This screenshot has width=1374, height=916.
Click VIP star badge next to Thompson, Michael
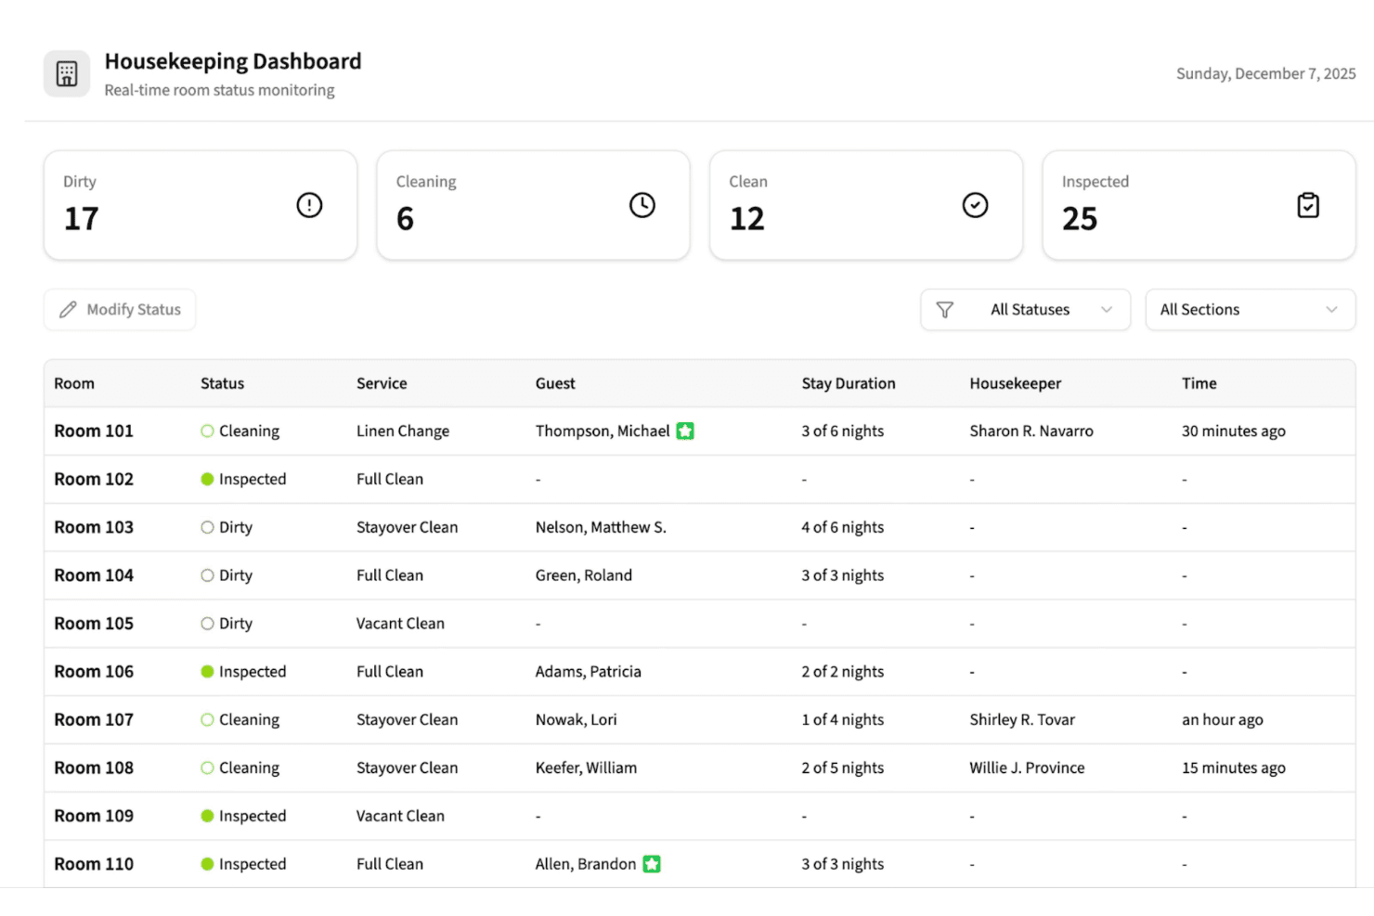[685, 431]
